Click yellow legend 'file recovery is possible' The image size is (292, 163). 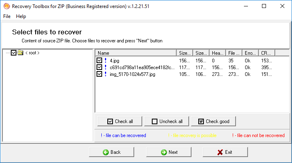tap(192, 135)
